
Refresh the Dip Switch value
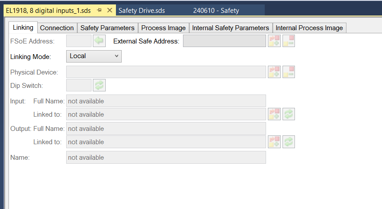pos(99,85)
